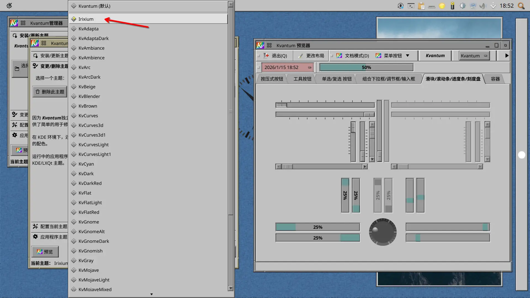Switch to the 容器 tab

point(495,79)
